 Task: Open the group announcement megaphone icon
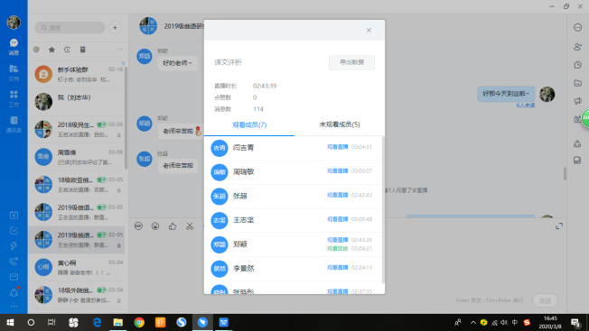click(578, 101)
